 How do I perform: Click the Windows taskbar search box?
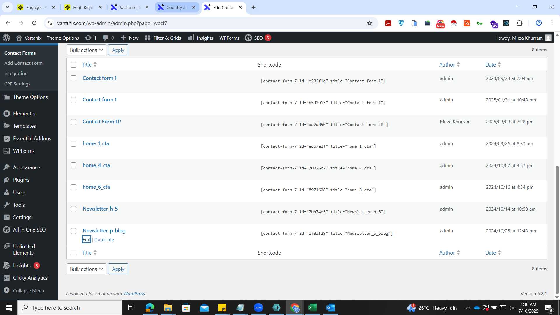[70, 308]
